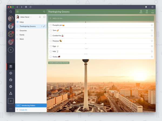The height and width of the screenshot is (121, 162).
Task: Search lists with the green header magnifier
Action: click(x=44, y=12)
